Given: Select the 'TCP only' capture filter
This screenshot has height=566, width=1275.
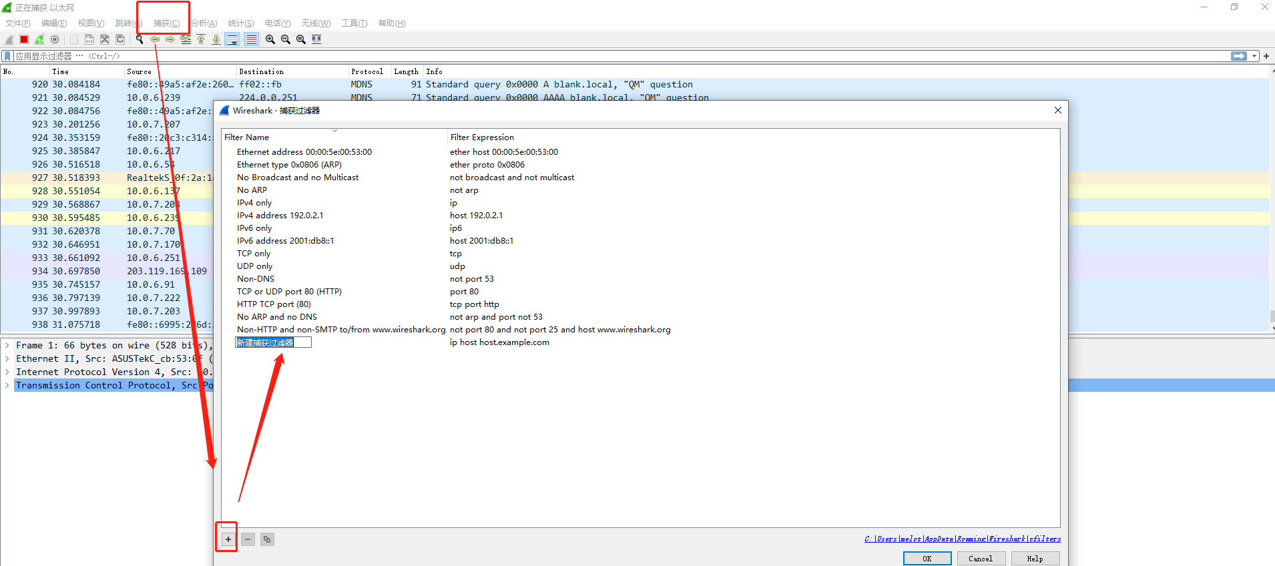Looking at the screenshot, I should (254, 254).
